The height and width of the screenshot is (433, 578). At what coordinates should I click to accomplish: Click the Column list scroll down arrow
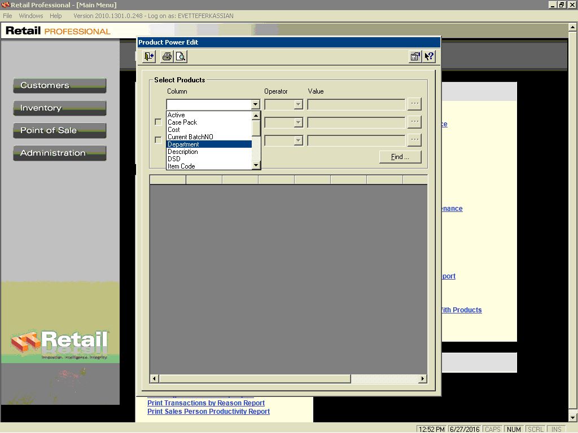pos(256,165)
